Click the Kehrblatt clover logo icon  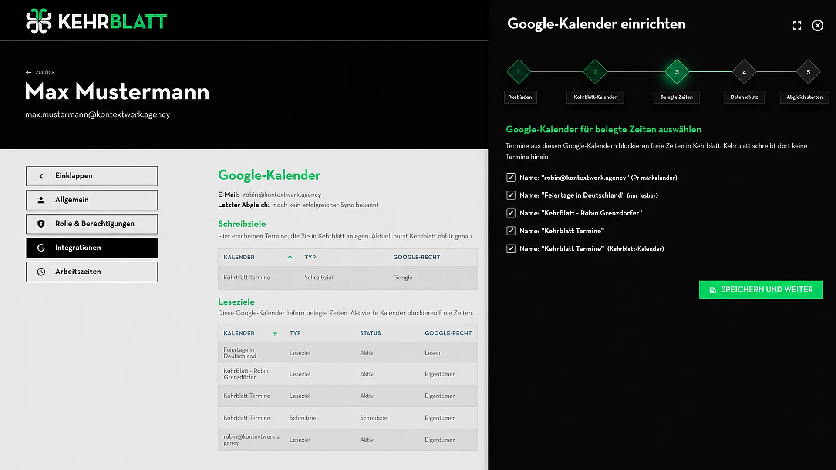(x=39, y=21)
